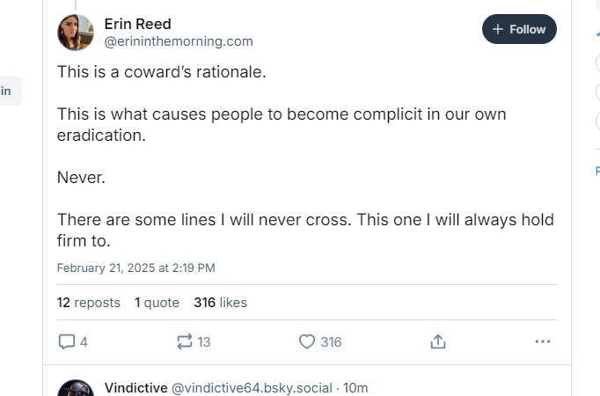
Task: Open the share icon on the post
Action: (438, 341)
